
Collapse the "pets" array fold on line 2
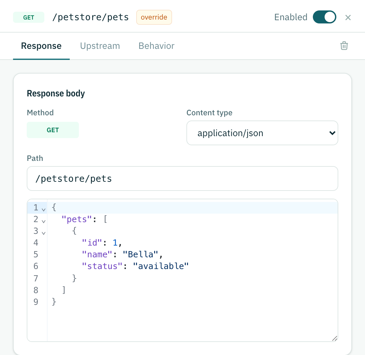coord(44,221)
